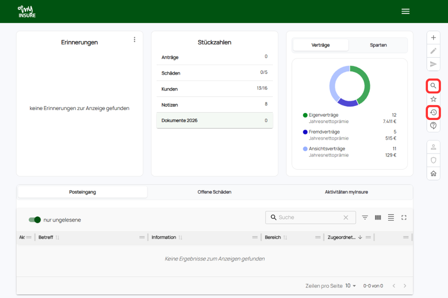Click the shield icon in sidebar

(x=433, y=160)
